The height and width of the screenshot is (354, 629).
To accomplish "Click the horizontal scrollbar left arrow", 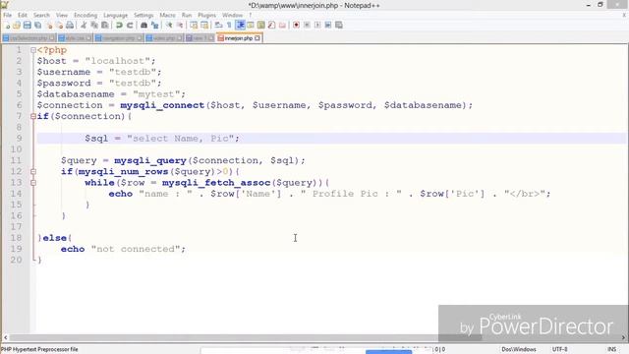I will click(x=5, y=337).
